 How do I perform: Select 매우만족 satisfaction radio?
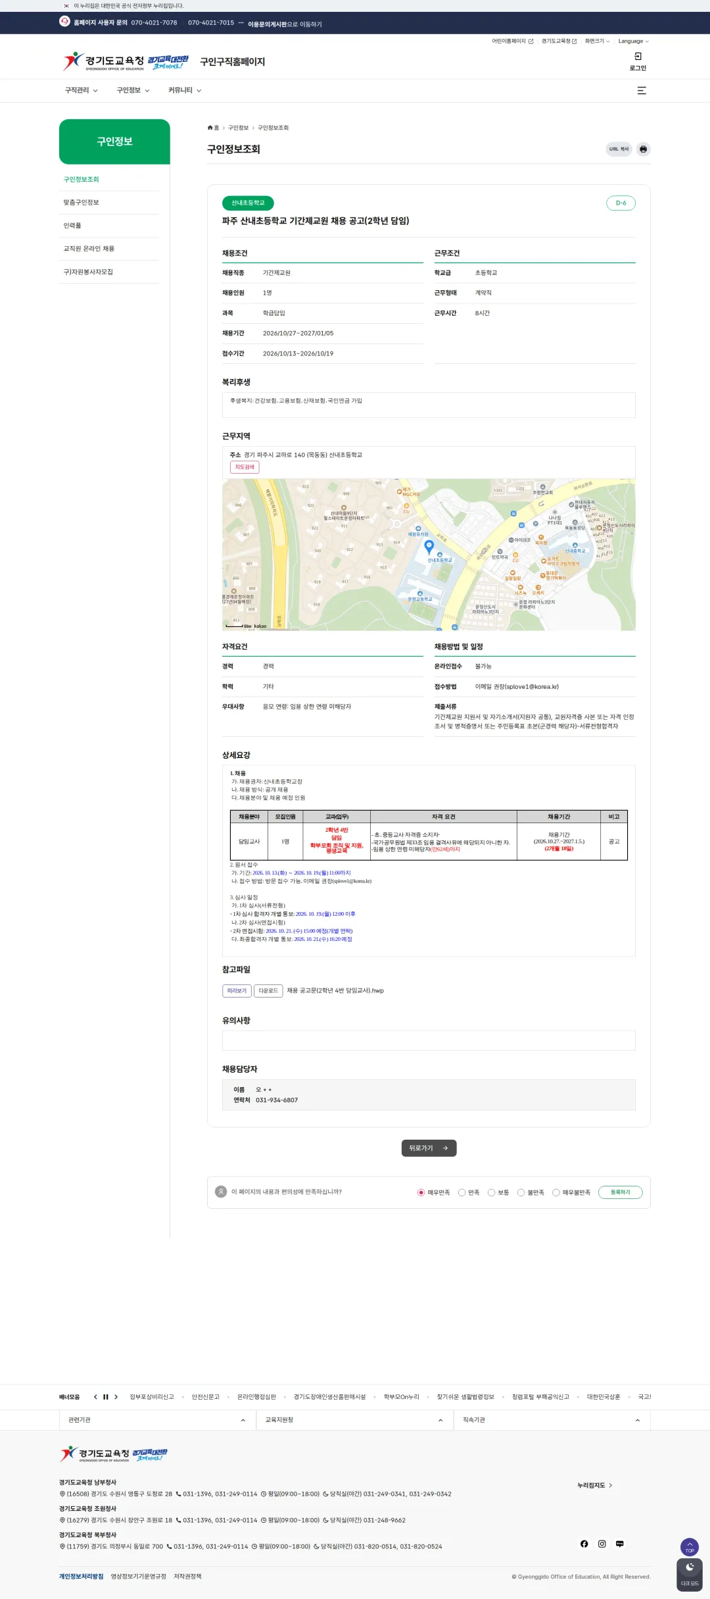421,1192
